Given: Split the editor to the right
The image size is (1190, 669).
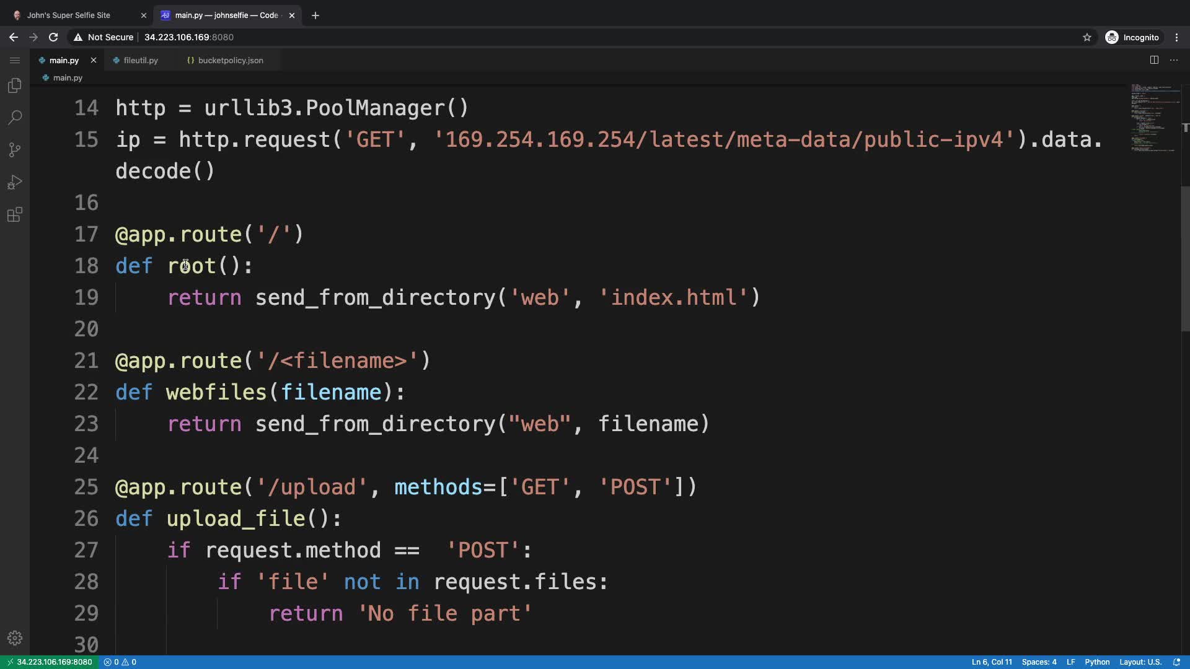Looking at the screenshot, I should pyautogui.click(x=1154, y=60).
